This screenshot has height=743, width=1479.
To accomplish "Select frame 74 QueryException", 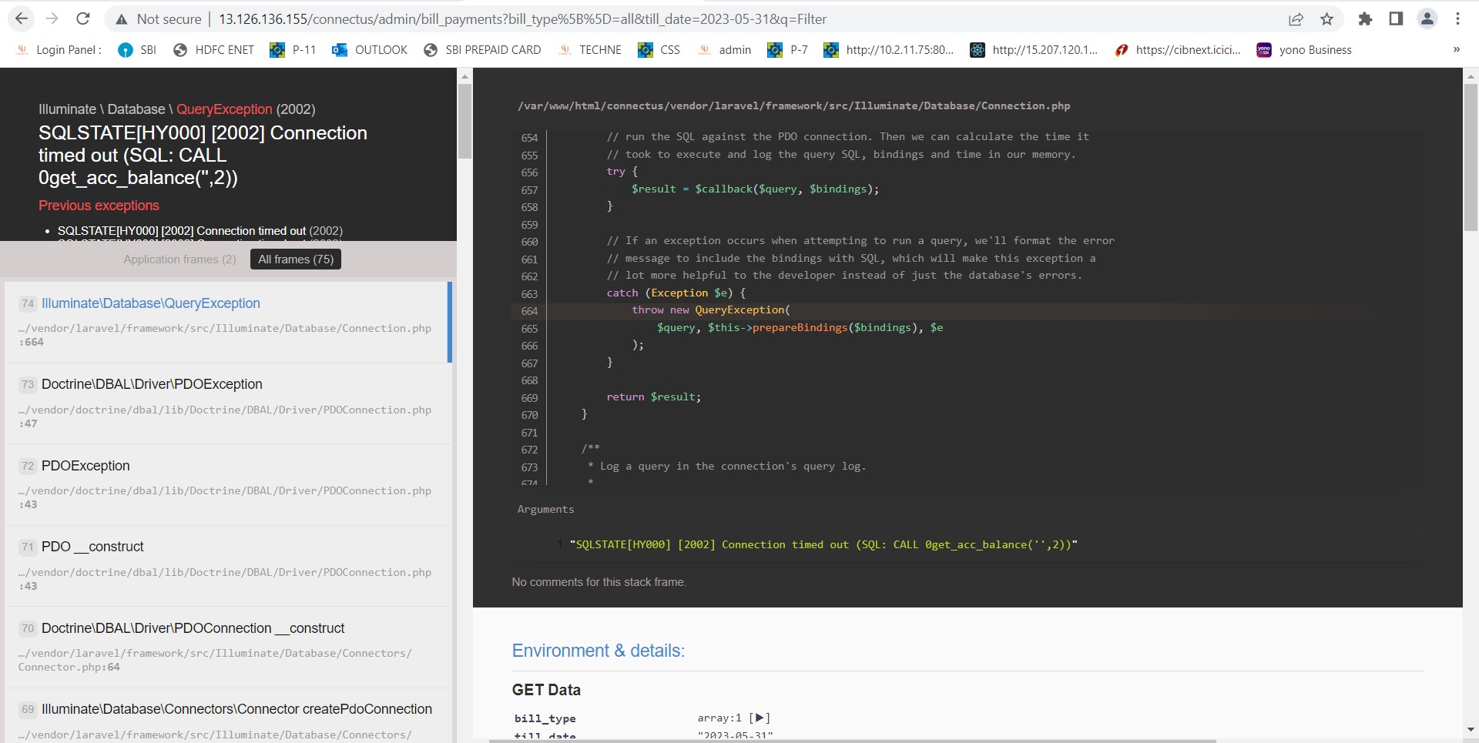I will (226, 322).
